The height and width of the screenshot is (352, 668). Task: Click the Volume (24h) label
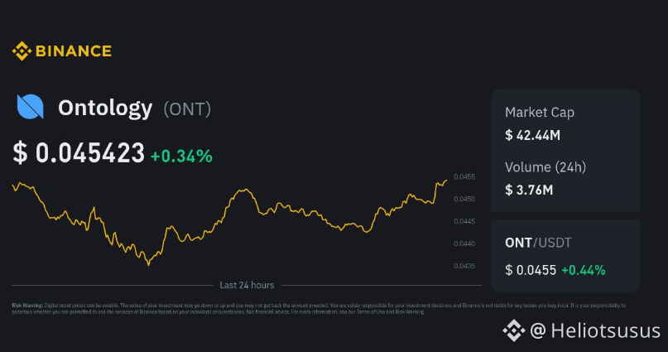click(545, 167)
